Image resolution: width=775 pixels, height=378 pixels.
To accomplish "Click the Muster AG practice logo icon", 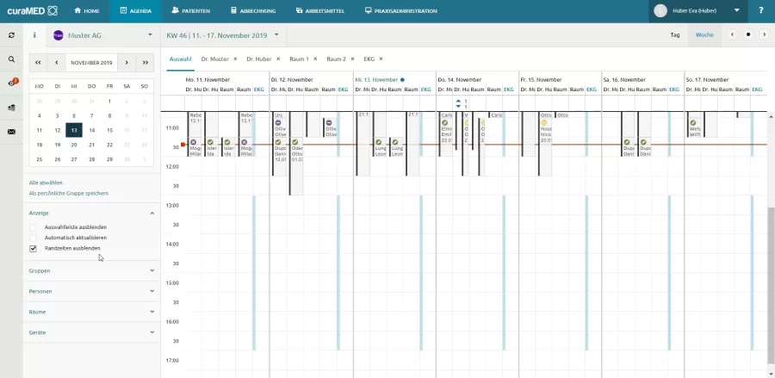I will pos(59,35).
